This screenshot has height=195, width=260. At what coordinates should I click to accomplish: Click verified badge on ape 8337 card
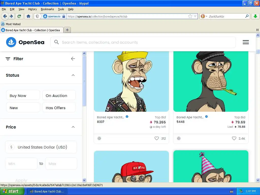coord(127,117)
